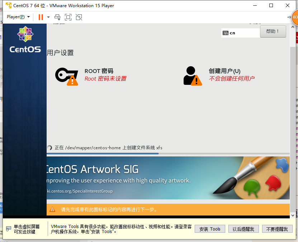Screen dimensions: 298x242
Task: Click the 用户设置 section heading
Action: click(x=60, y=53)
